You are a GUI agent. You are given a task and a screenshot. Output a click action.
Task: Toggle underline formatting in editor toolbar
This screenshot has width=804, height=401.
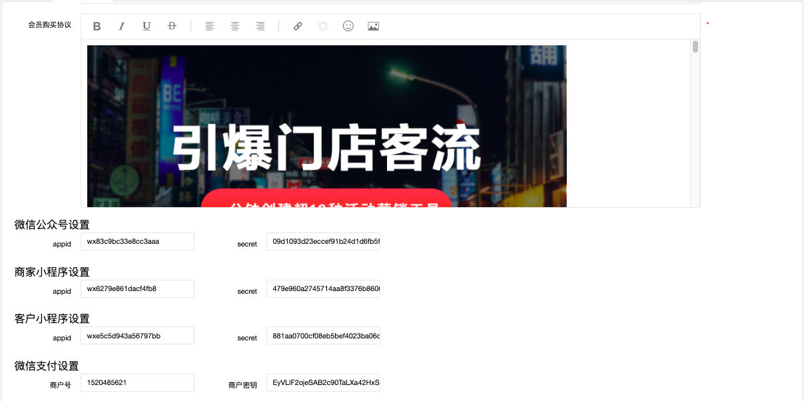coord(147,27)
